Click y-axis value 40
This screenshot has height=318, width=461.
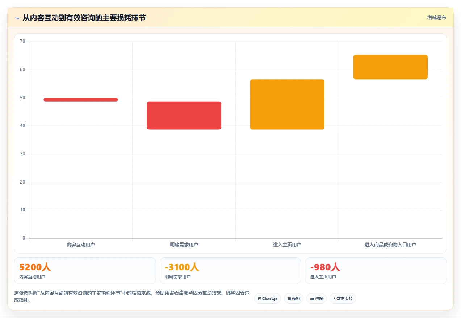click(22, 126)
